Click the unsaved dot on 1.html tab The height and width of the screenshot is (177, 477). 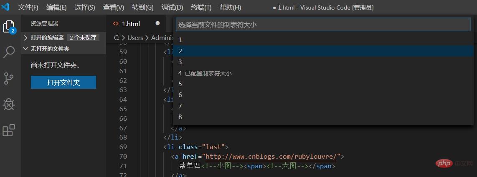(x=157, y=24)
